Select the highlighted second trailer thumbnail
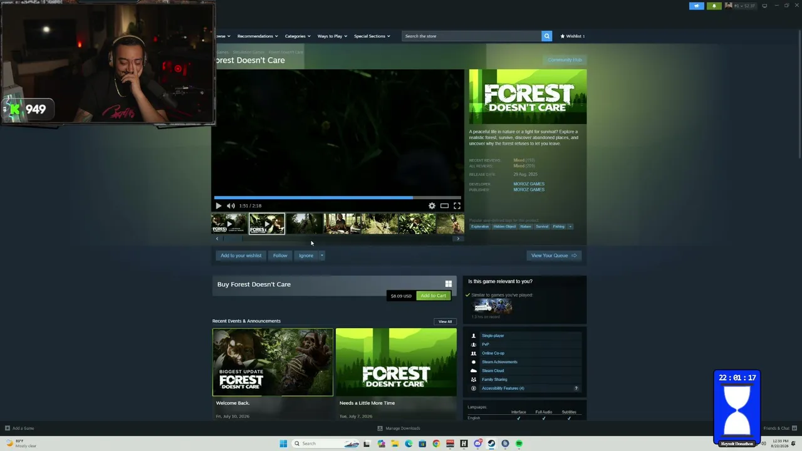This screenshot has width=802, height=451. point(267,224)
